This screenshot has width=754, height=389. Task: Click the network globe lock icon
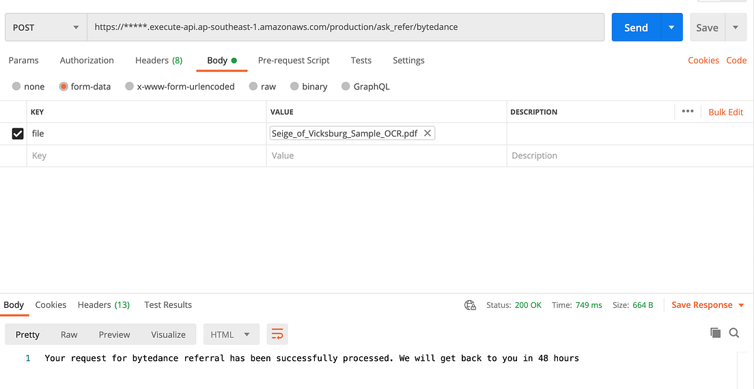point(470,306)
